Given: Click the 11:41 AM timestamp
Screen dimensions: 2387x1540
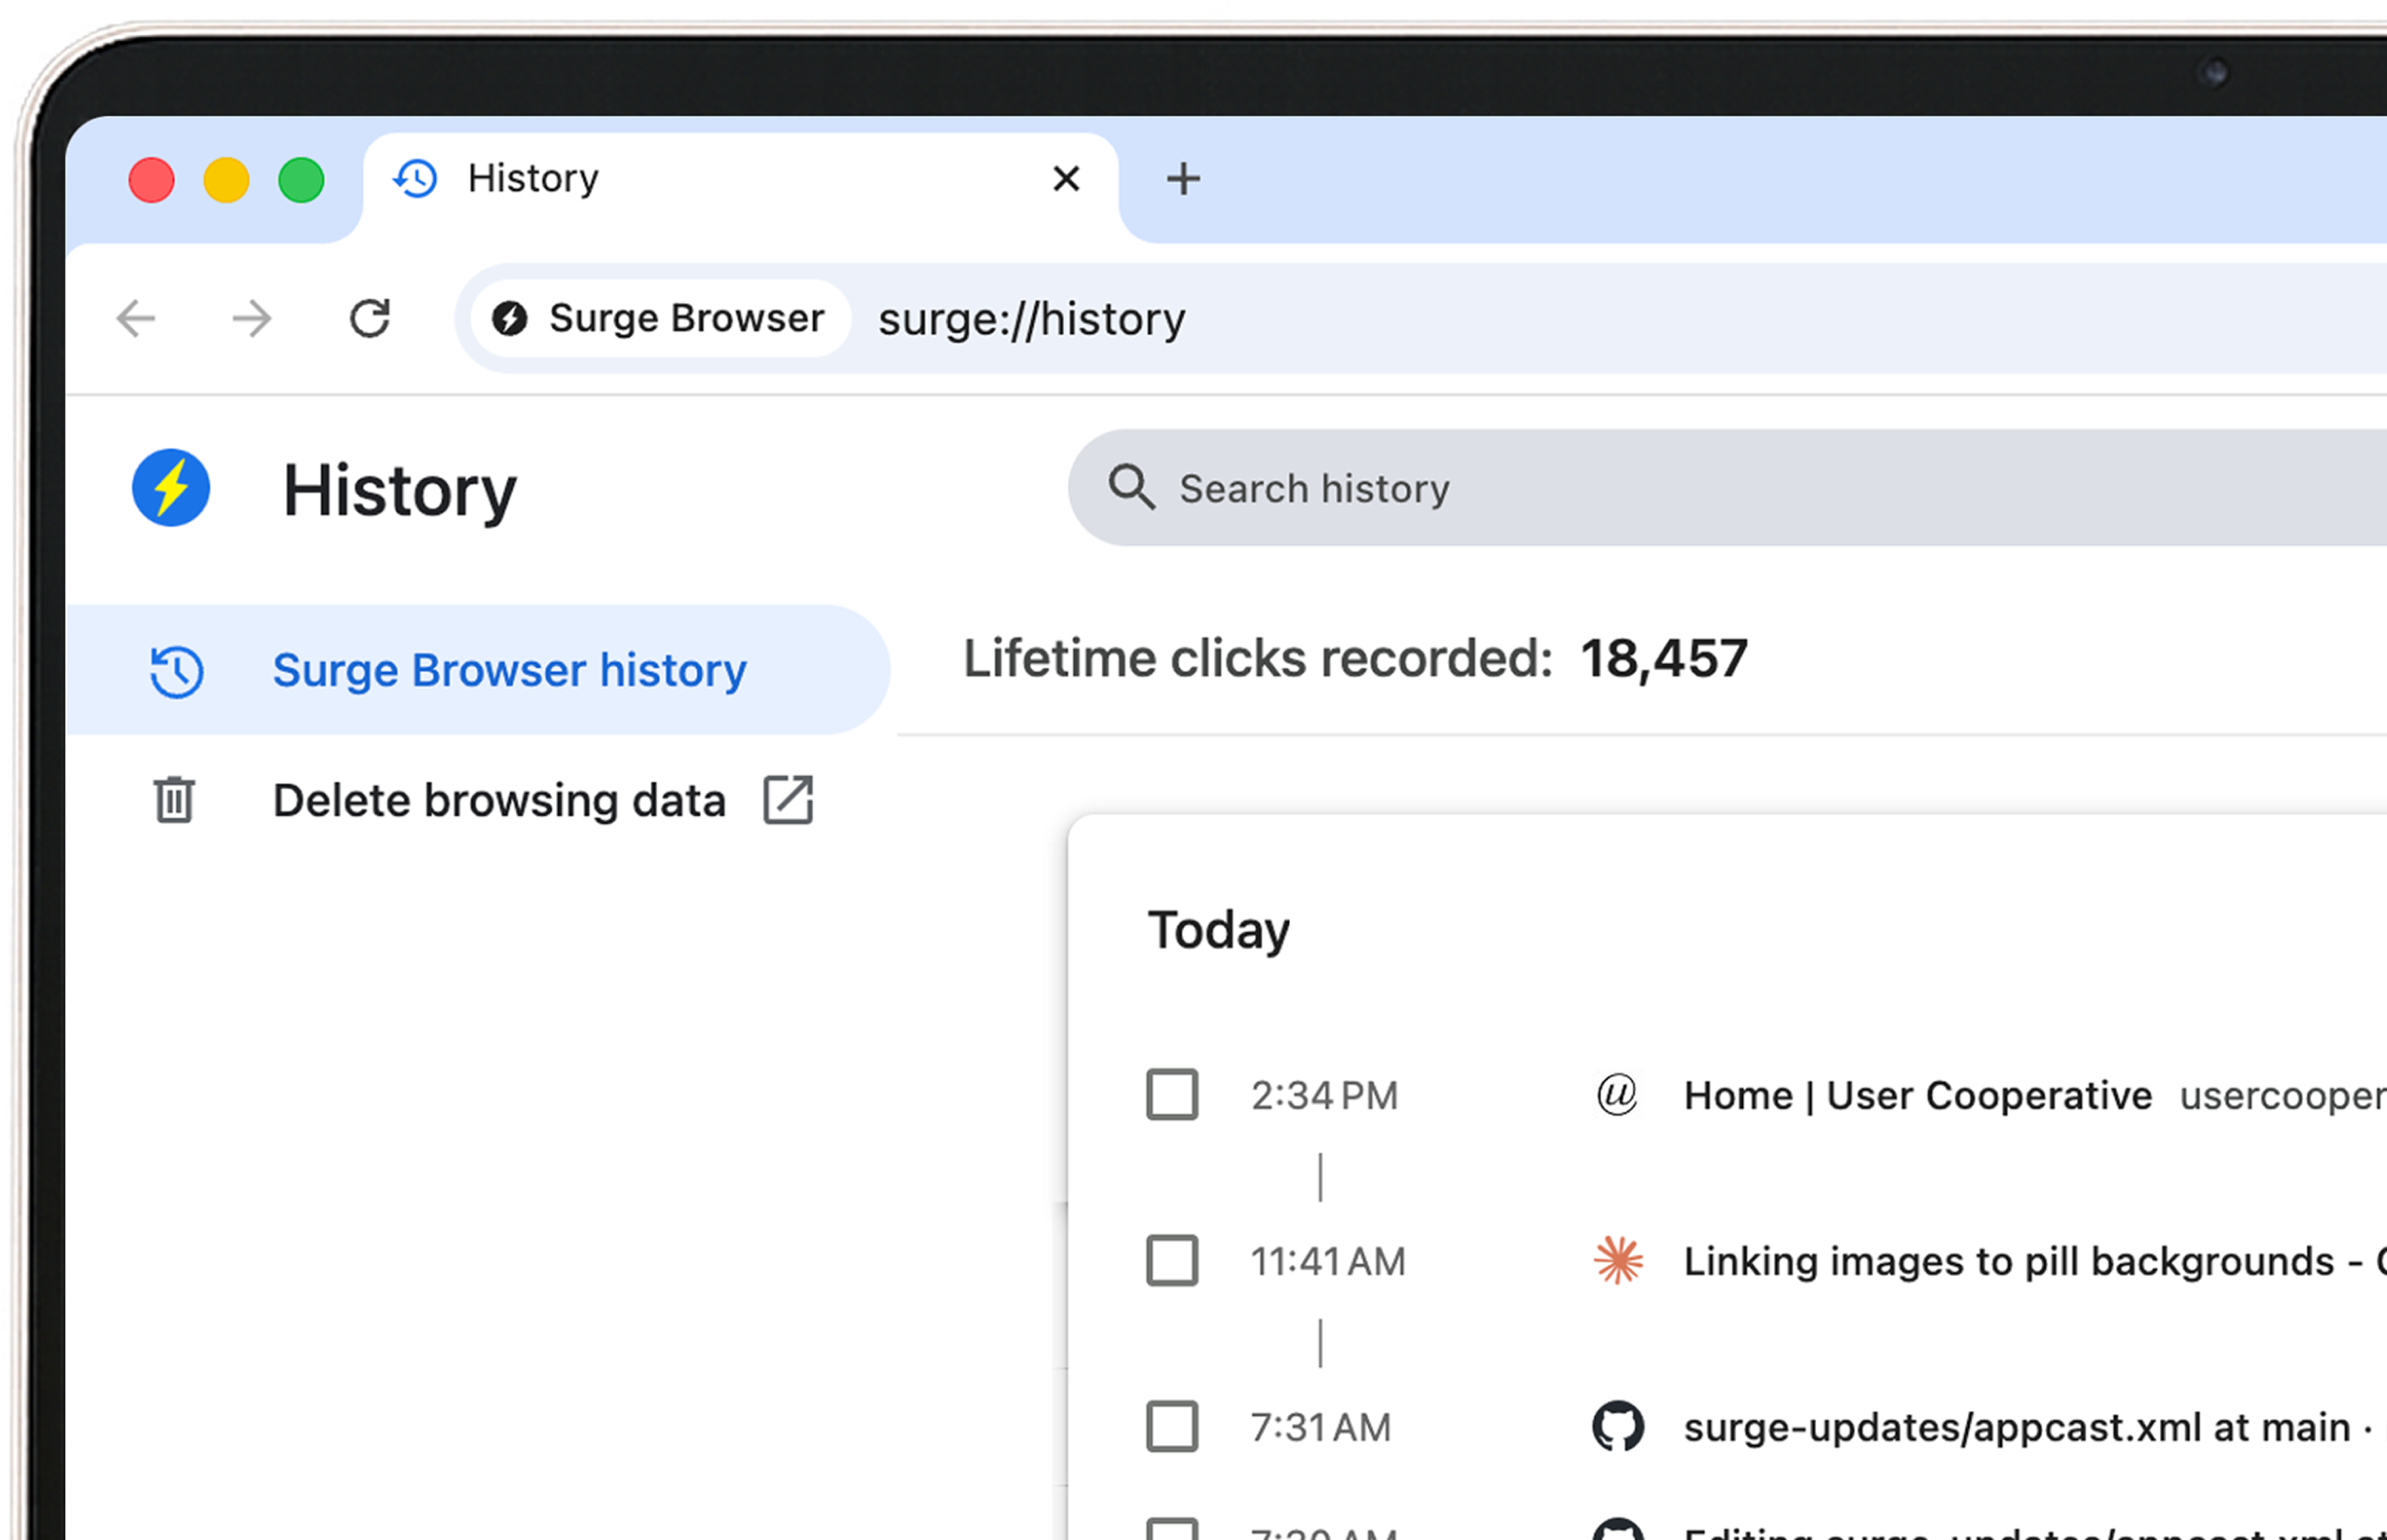Looking at the screenshot, I should [x=1327, y=1262].
